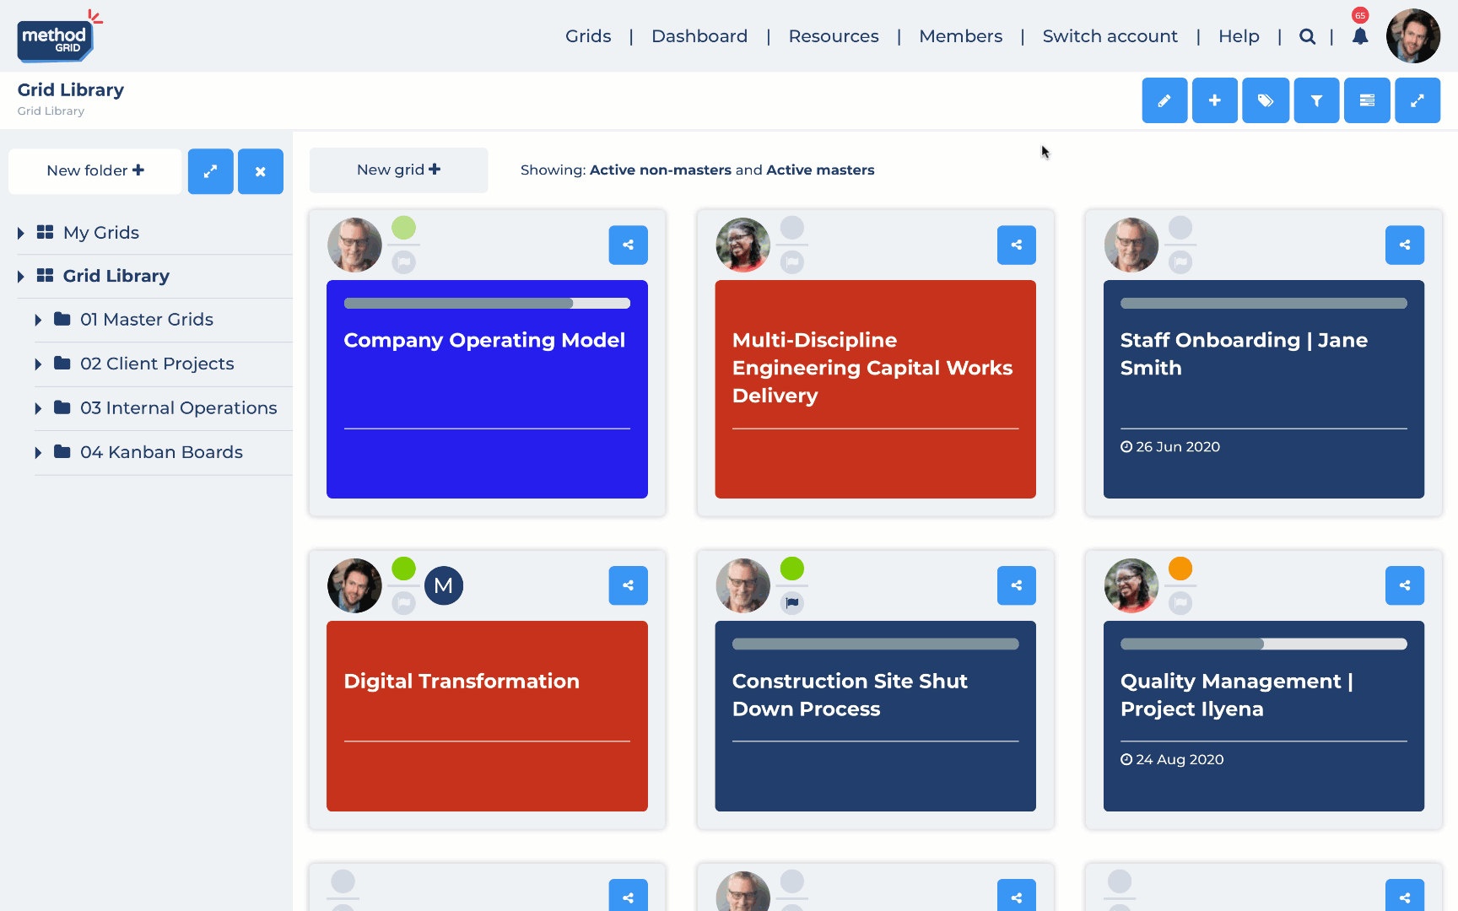Click the grey status dot on Staff Onboarding card
This screenshot has width=1458, height=911.
pos(1180,228)
